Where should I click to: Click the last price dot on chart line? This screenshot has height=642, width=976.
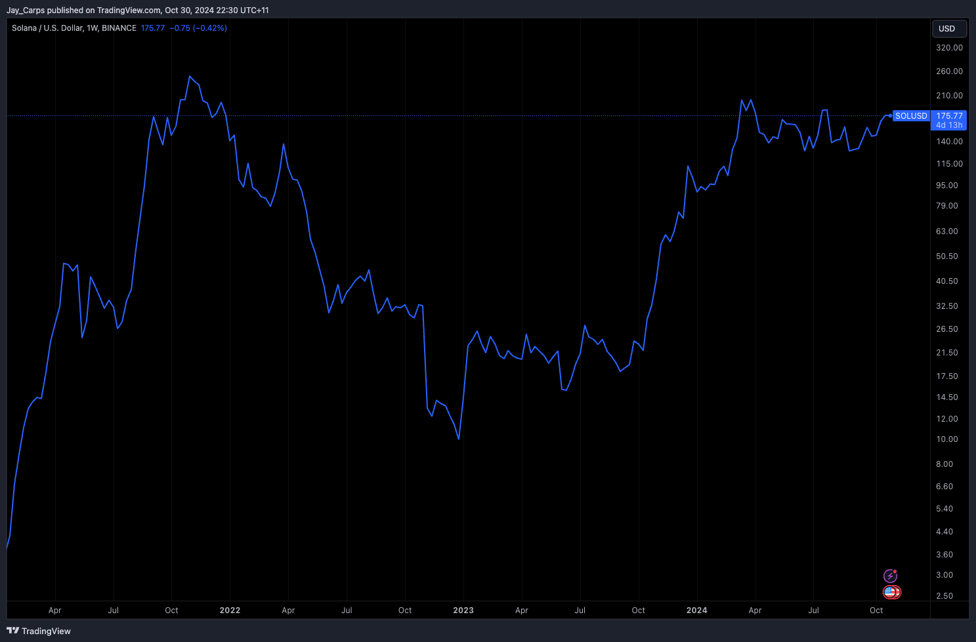(x=890, y=116)
